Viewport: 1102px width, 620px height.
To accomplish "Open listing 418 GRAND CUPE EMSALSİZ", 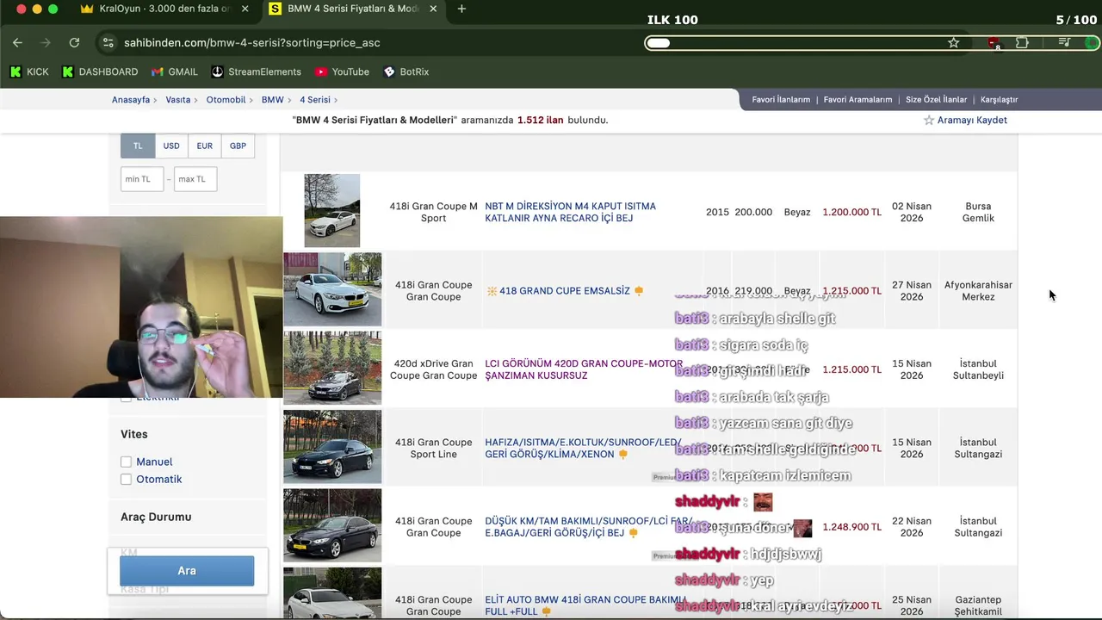I will click(x=565, y=291).
